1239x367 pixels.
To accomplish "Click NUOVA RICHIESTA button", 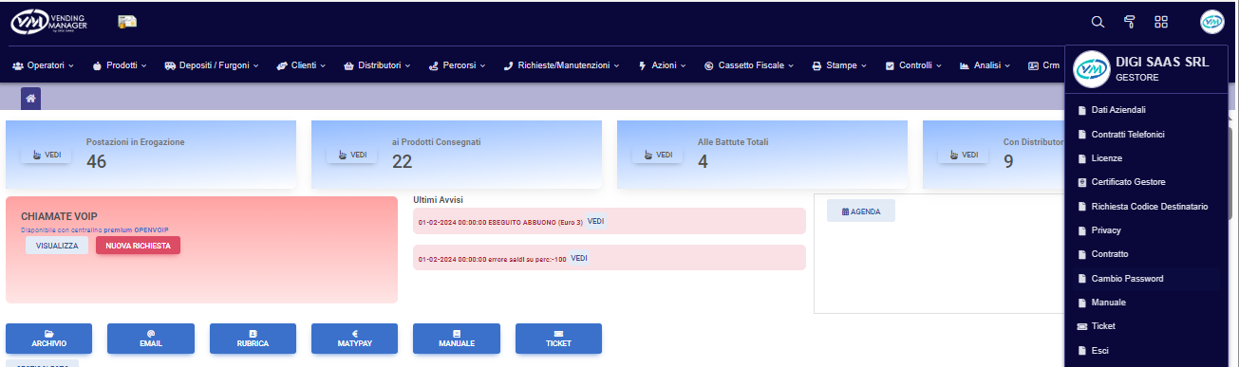I will pos(138,246).
